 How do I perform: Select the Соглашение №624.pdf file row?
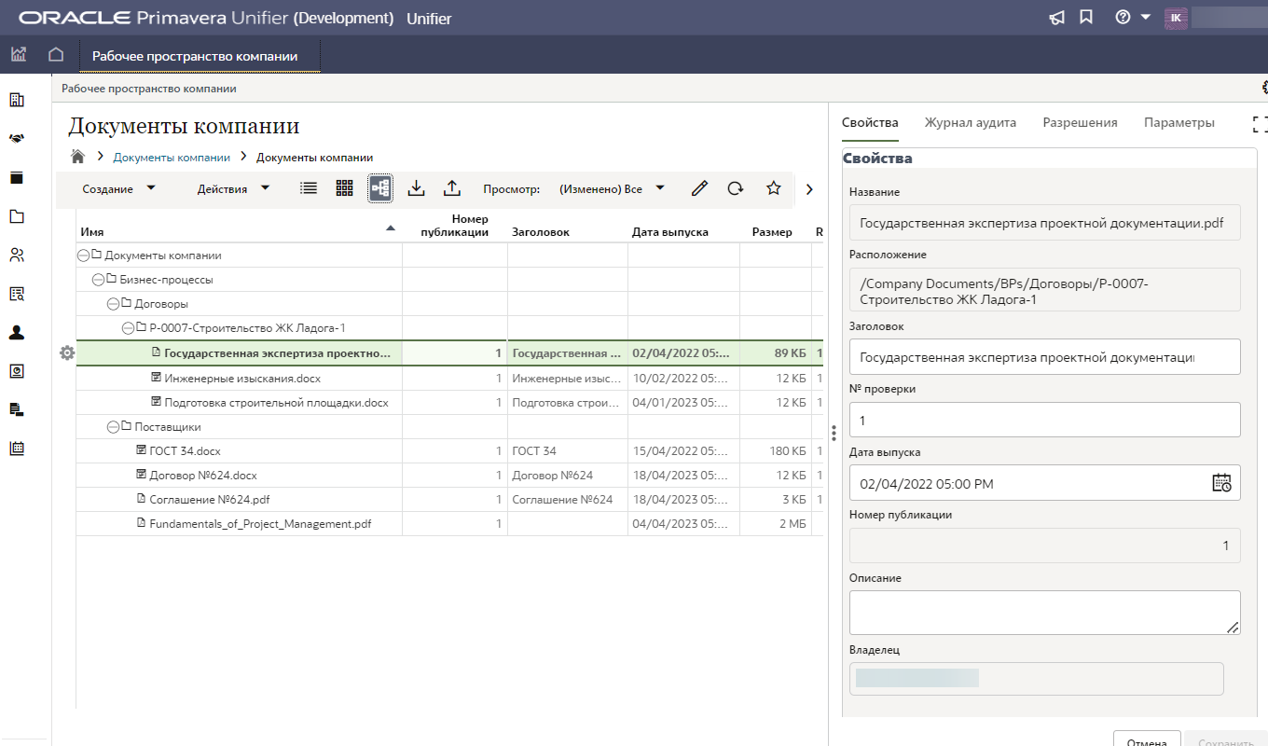coord(210,500)
